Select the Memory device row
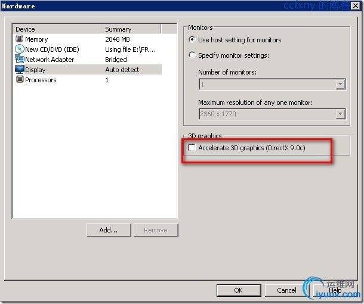Image resolution: width=364 pixels, height=304 pixels. click(x=88, y=39)
